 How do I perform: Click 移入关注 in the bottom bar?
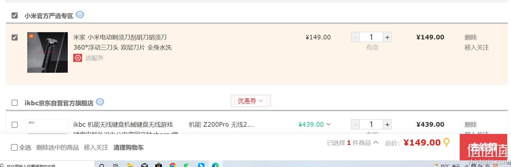(x=96, y=148)
